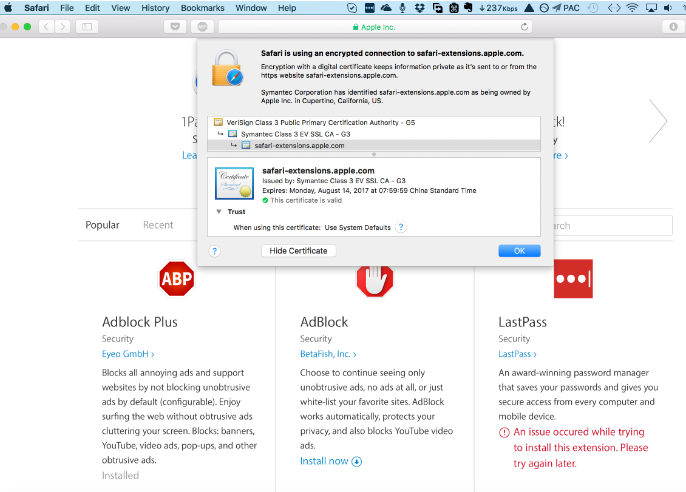This screenshot has width=686, height=492.
Task: Open the History menu
Action: click(x=155, y=8)
